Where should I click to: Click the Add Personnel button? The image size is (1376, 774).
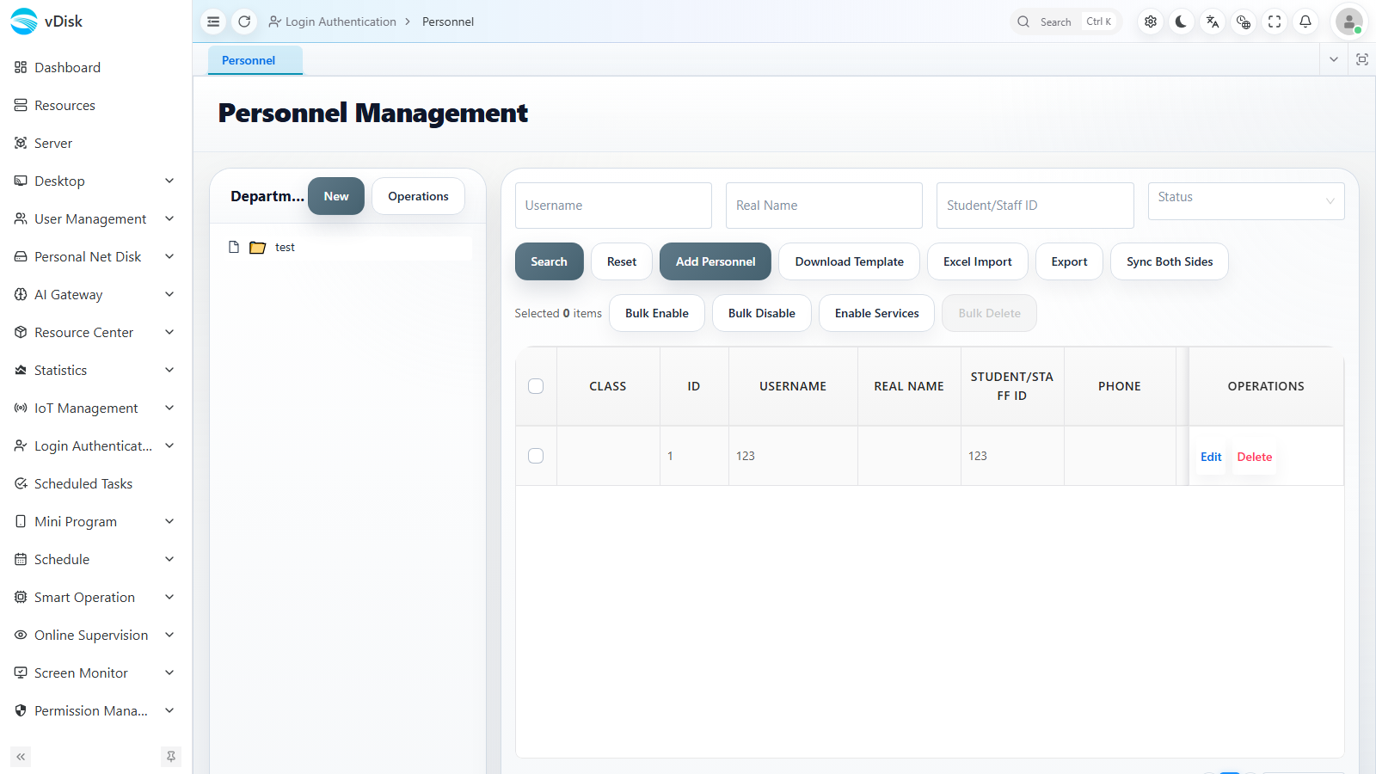pos(716,261)
